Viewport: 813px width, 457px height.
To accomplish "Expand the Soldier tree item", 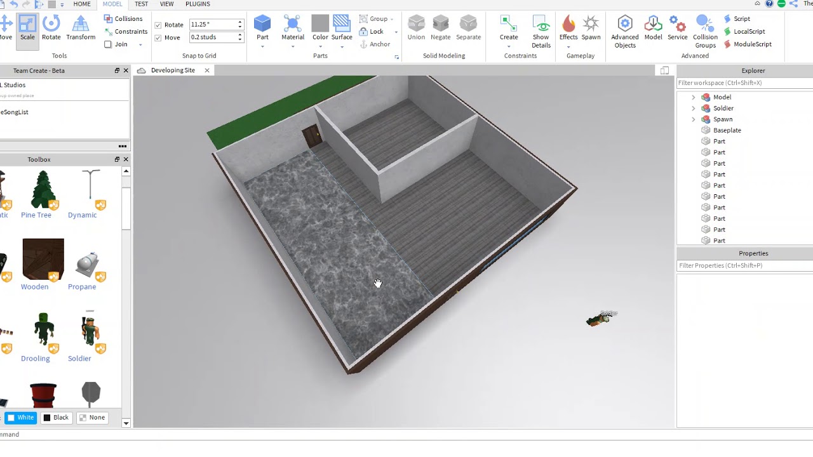I will pos(694,108).
